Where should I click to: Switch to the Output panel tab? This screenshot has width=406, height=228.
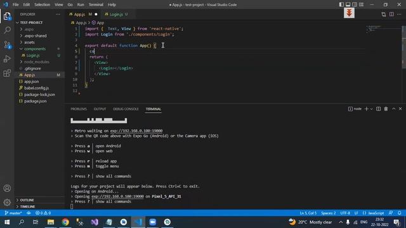100,109
